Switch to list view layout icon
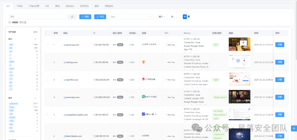This screenshot has height=140, width=297. (185, 17)
